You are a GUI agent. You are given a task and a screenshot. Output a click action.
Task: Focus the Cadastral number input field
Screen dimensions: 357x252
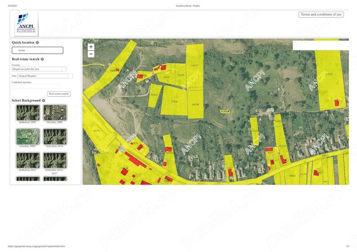(x=36, y=86)
